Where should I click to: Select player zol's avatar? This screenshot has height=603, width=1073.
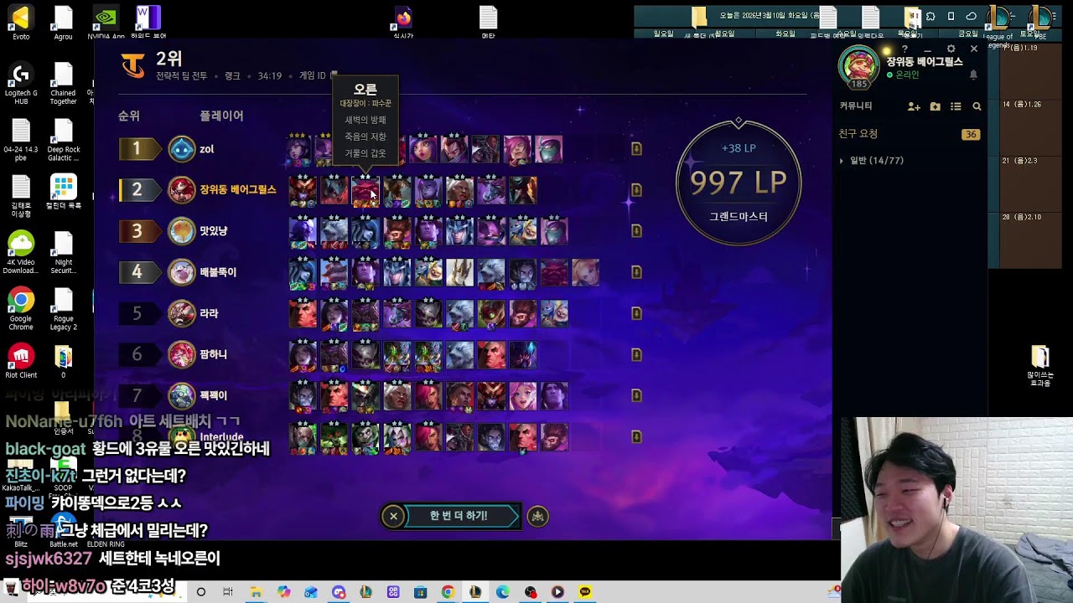[182, 149]
